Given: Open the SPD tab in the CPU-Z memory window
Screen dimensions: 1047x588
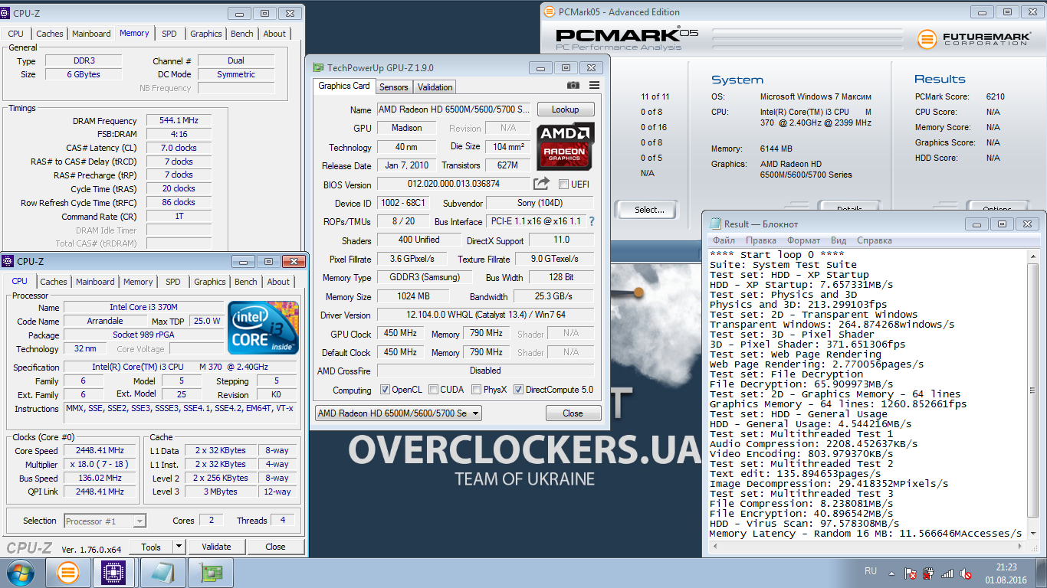Looking at the screenshot, I should (169, 34).
